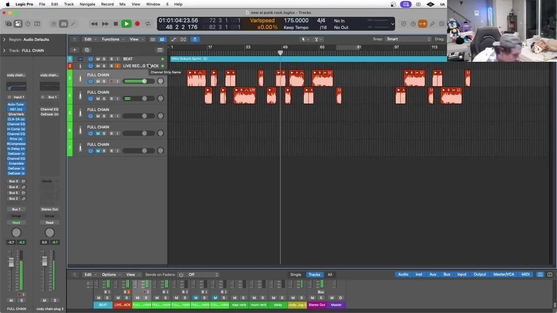The width and height of the screenshot is (557, 313).
Task: Open the Window menu
Action: coord(153,4)
